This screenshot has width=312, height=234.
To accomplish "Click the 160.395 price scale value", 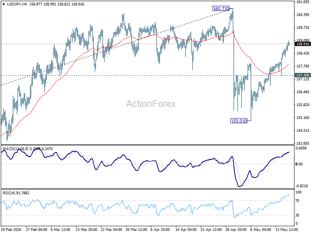I will 303,15.
